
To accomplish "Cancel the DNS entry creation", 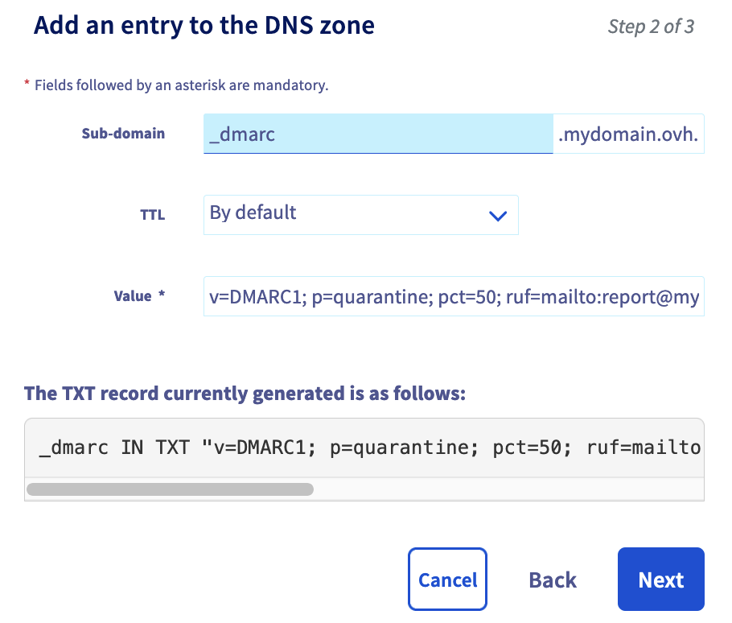I will tap(447, 579).
